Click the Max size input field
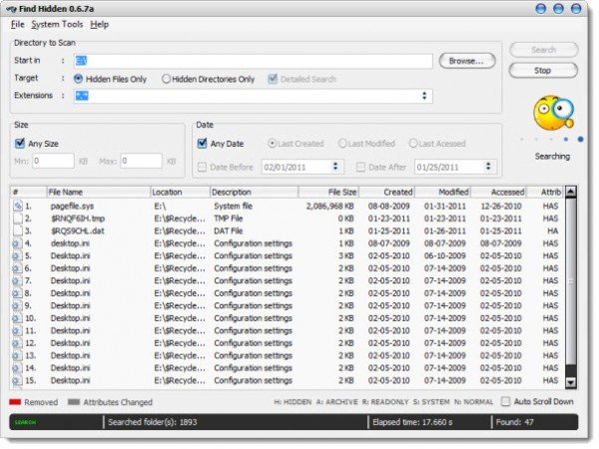 (x=141, y=161)
